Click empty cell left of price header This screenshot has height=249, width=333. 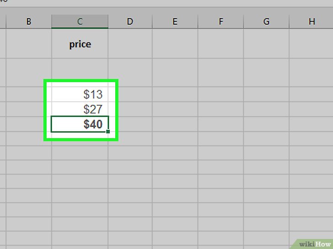pyautogui.click(x=29, y=44)
